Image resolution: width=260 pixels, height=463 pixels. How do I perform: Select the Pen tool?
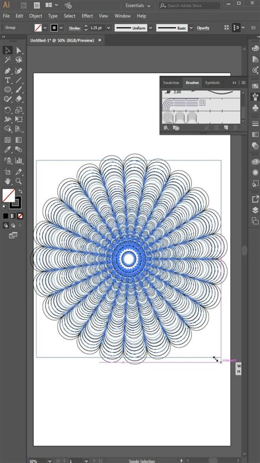click(x=8, y=71)
